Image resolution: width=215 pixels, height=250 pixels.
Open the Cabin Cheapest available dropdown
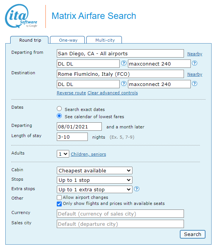pos(95,170)
